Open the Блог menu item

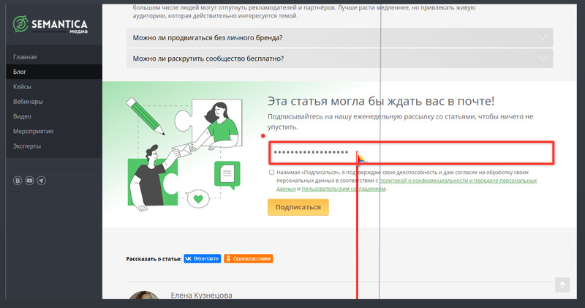coord(53,72)
